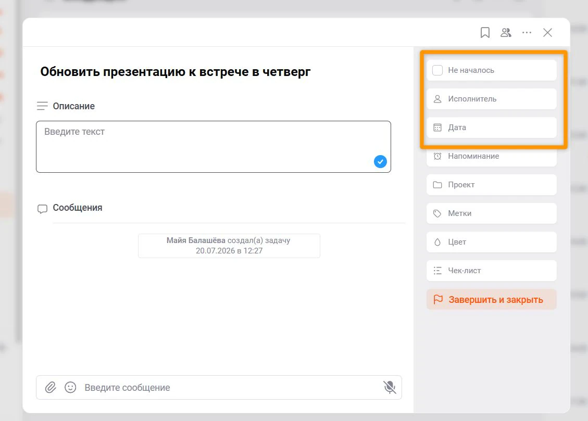Click the person icon next to 'Исполнитель'

click(437, 99)
